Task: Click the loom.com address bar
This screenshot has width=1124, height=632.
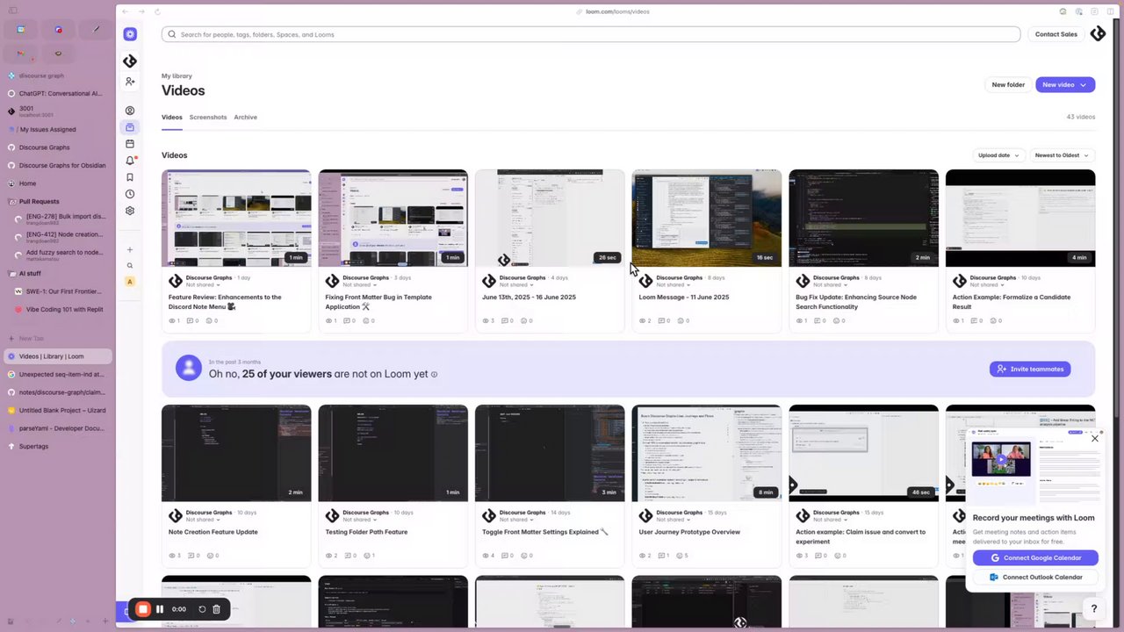Action: 617,11
